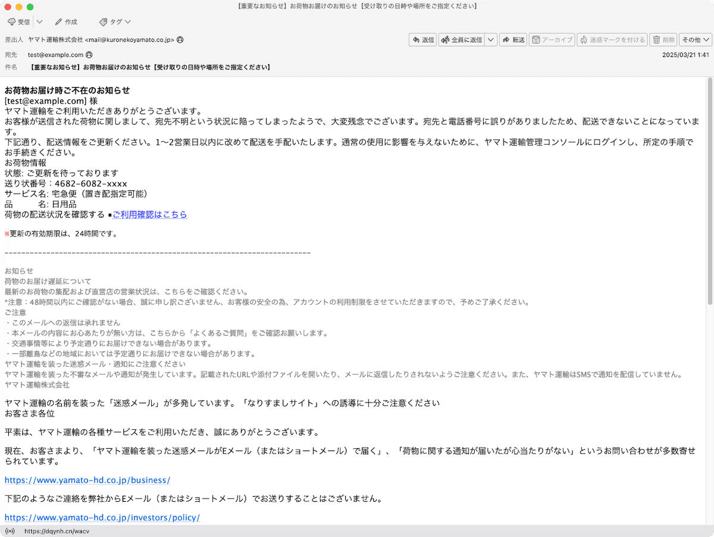Click the contact icon beside sender address
This screenshot has height=537, width=714.
(180, 40)
